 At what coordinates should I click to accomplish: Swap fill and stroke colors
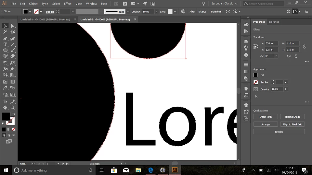(x=14, y=114)
